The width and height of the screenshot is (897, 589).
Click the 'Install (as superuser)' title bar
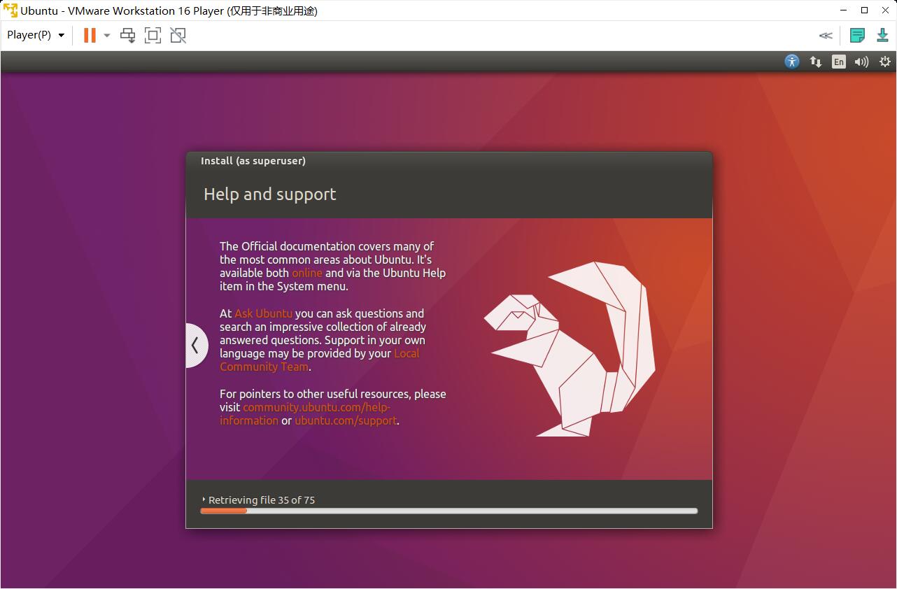tap(449, 161)
